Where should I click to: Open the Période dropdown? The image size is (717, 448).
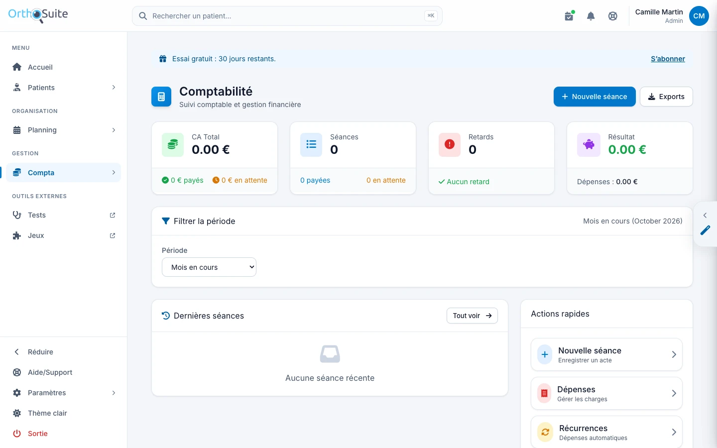point(209,267)
